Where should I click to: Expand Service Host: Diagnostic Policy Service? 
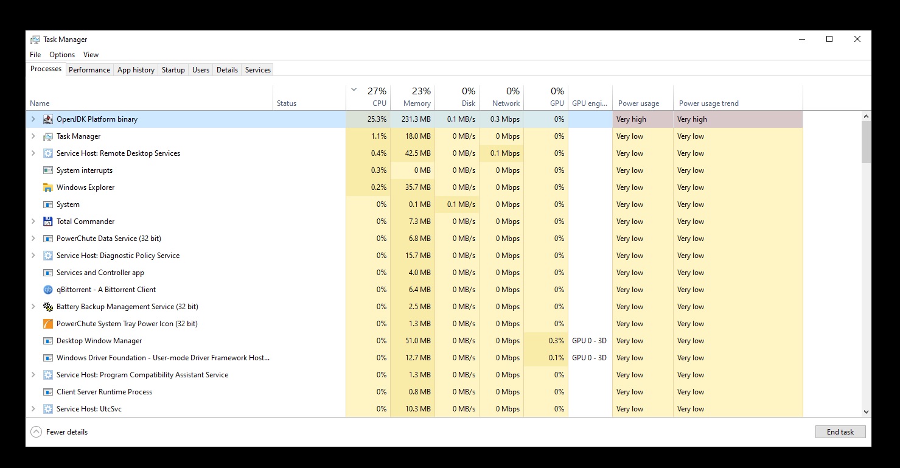[x=33, y=256]
